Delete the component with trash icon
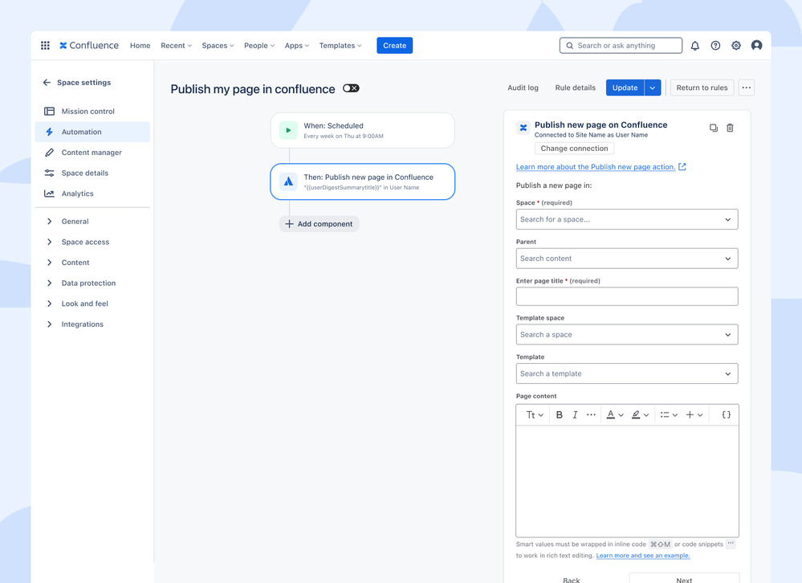 (730, 128)
